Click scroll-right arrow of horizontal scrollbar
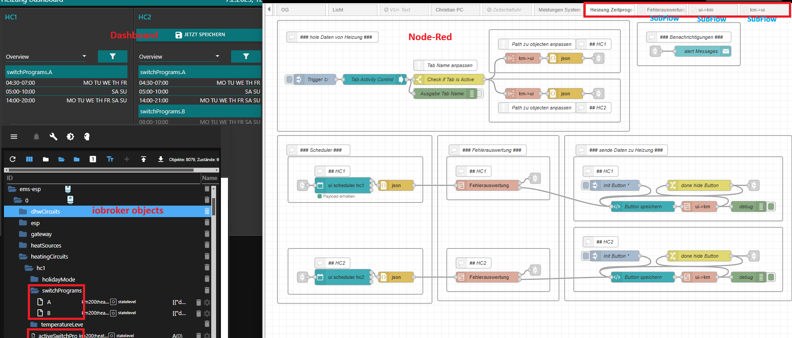Viewport: 792px width, 338px height. coord(217,170)
